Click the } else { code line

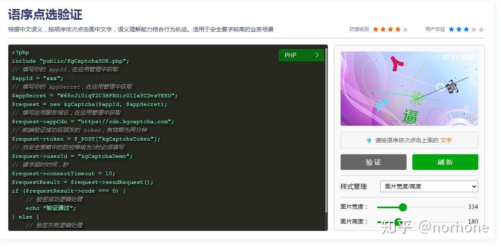26,217
